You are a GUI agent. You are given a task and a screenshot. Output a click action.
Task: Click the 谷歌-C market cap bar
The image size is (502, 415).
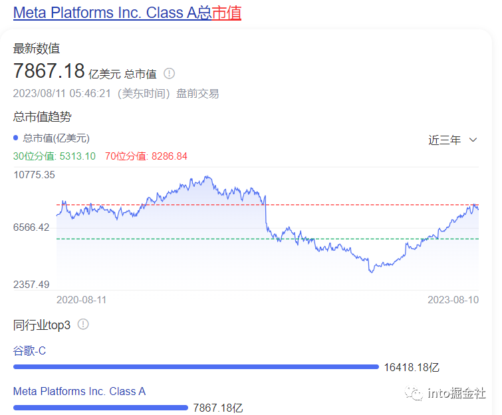pos(196,367)
